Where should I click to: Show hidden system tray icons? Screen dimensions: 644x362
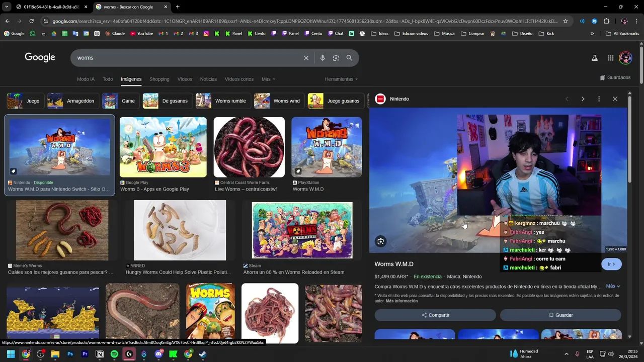click(567, 354)
